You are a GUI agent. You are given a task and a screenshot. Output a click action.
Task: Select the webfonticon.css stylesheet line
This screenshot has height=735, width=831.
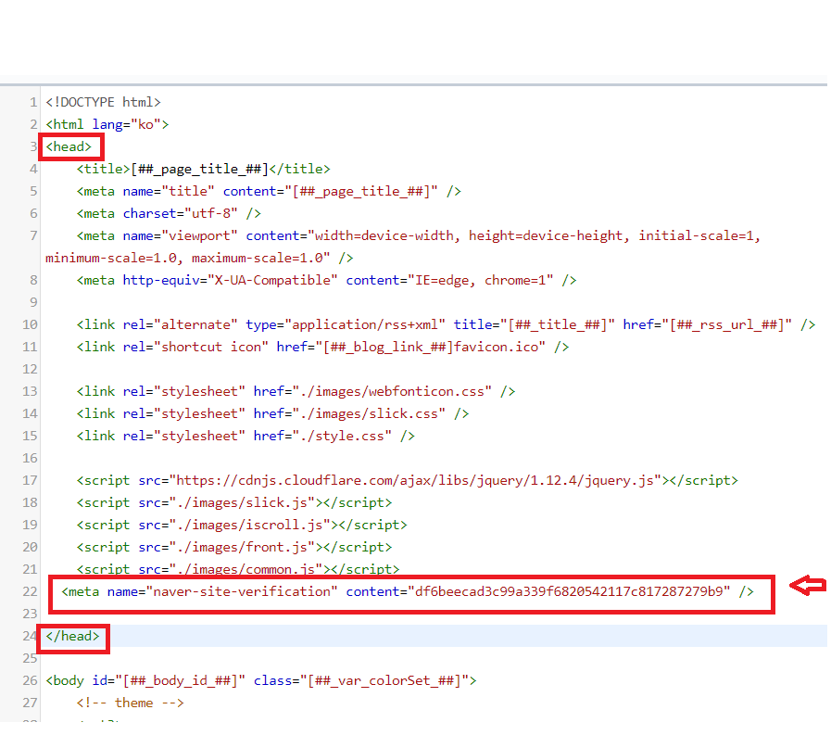pos(296,391)
